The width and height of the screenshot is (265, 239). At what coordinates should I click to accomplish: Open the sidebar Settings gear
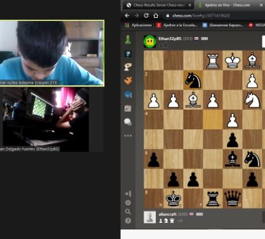128,203
